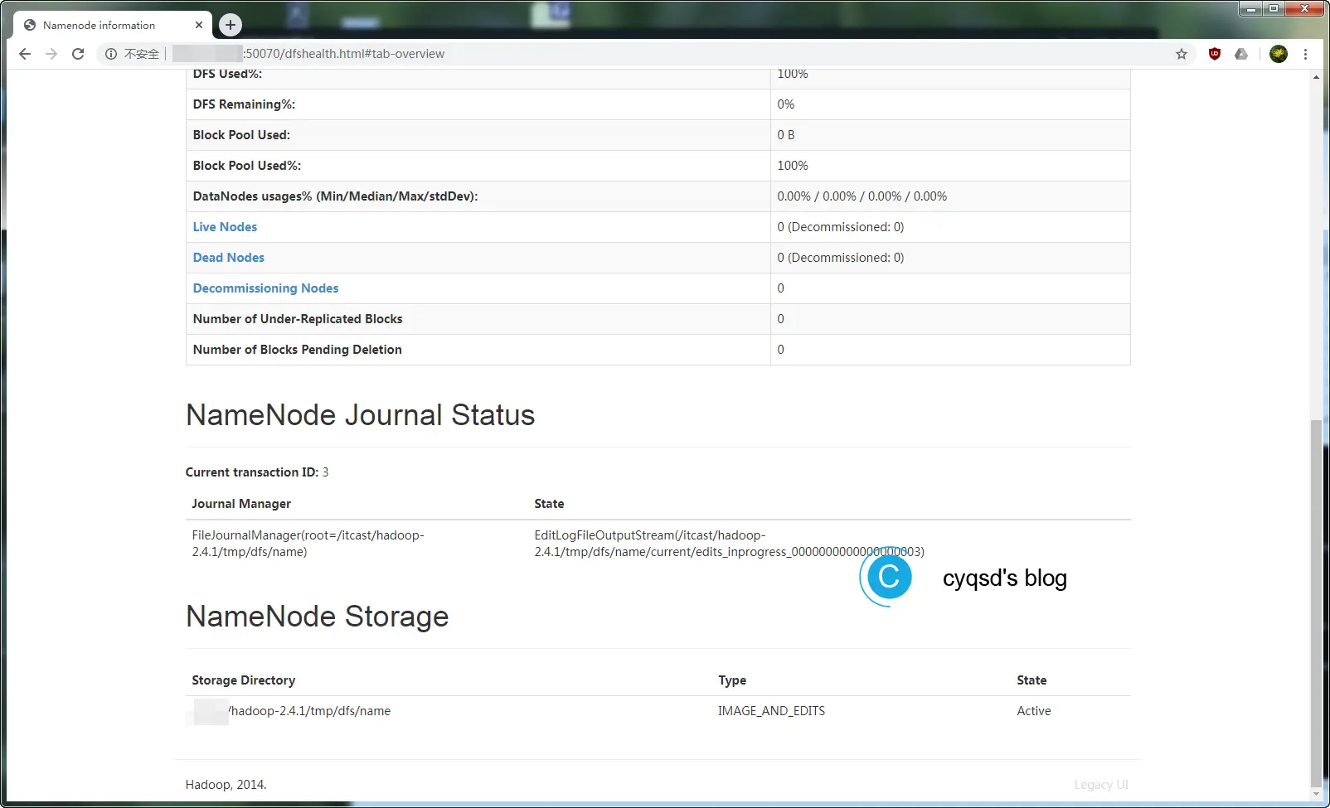Maximize the Chrome window
1330x808 pixels.
click(1274, 8)
